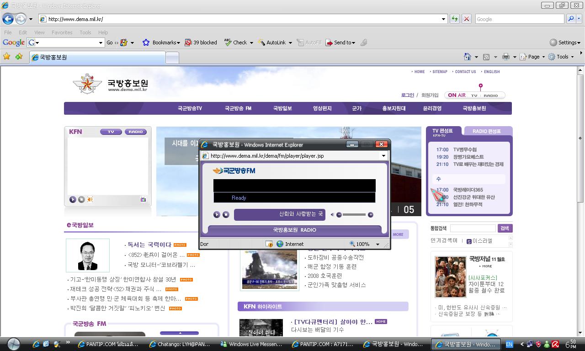Image resolution: width=585 pixels, height=351 pixels.
Task: Open the Google toolbar search box dropdown arrow
Action: pos(101,43)
